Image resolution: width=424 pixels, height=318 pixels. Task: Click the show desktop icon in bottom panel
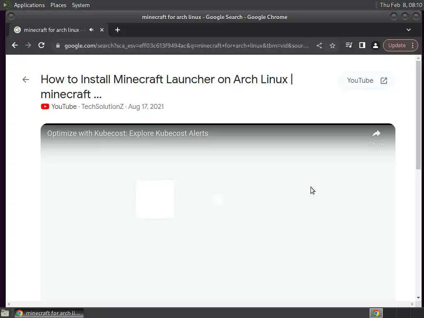5,313
